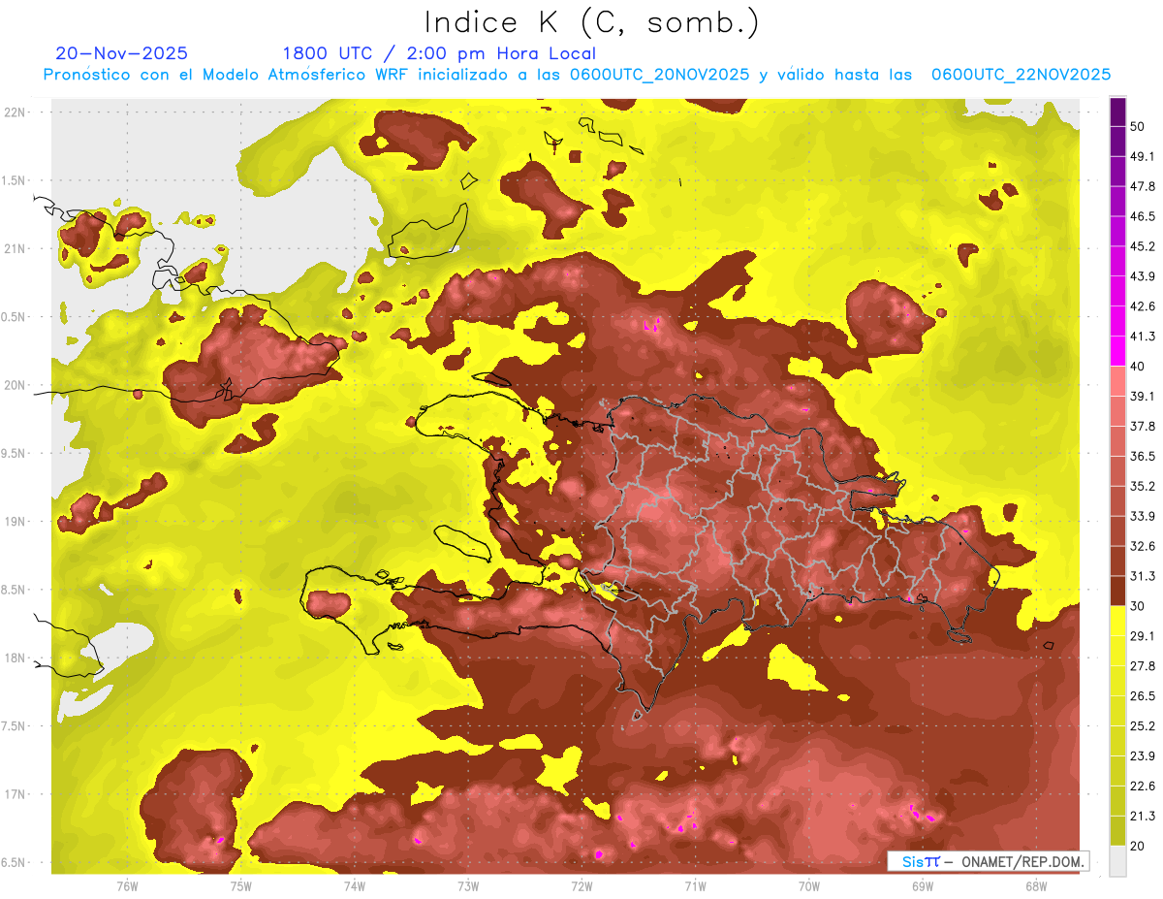Click the '19N' latitude label
The image size is (1163, 899).
pos(15,521)
